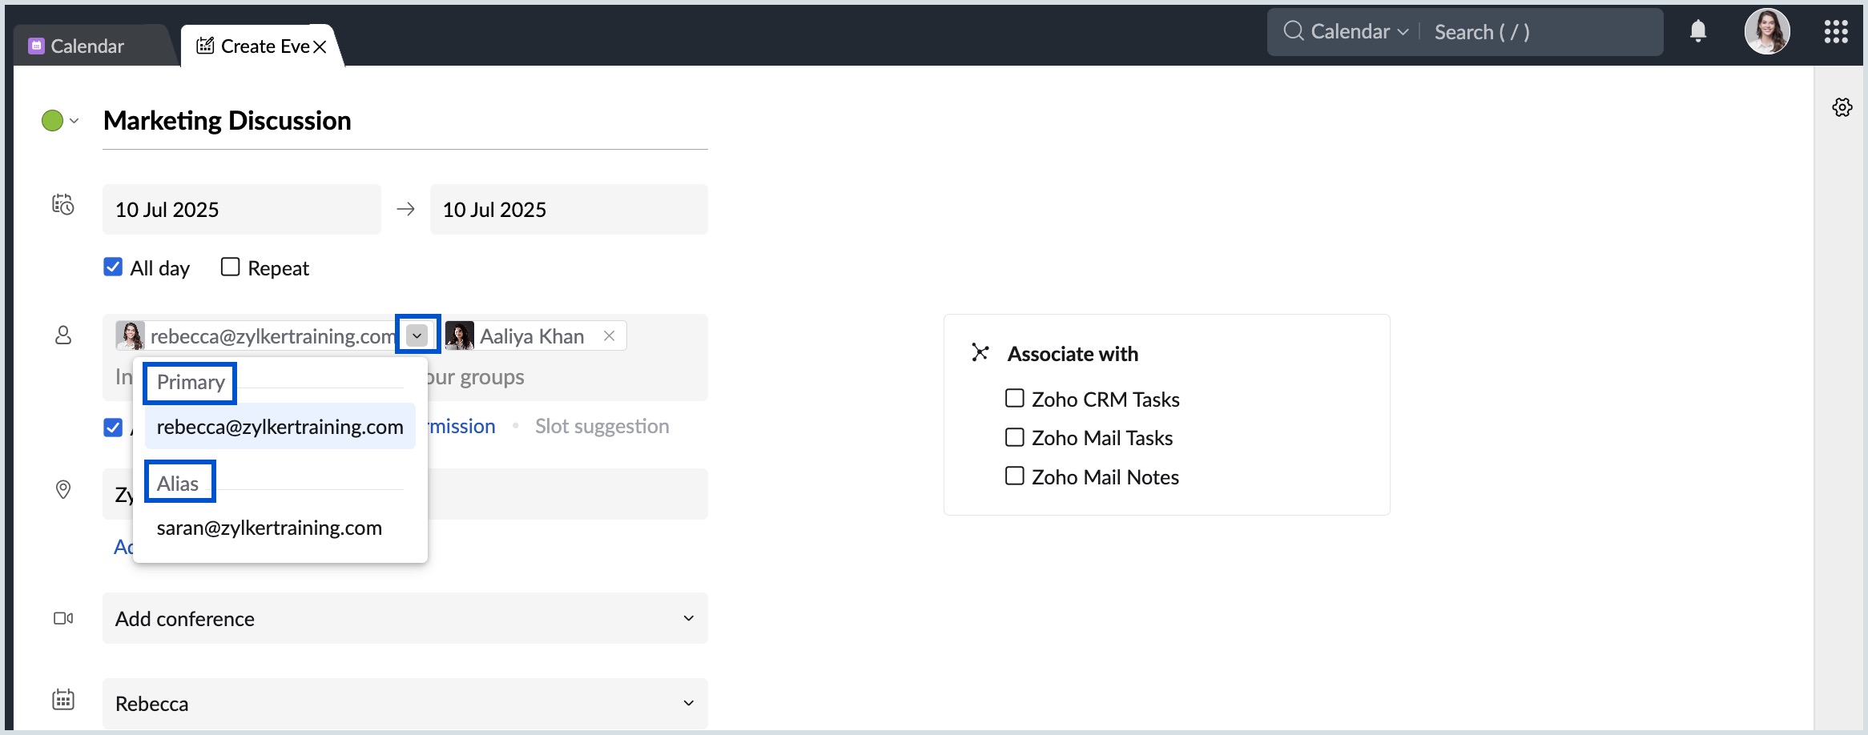Check Zoho CRM Tasks
This screenshot has width=1868, height=735.
(1014, 398)
